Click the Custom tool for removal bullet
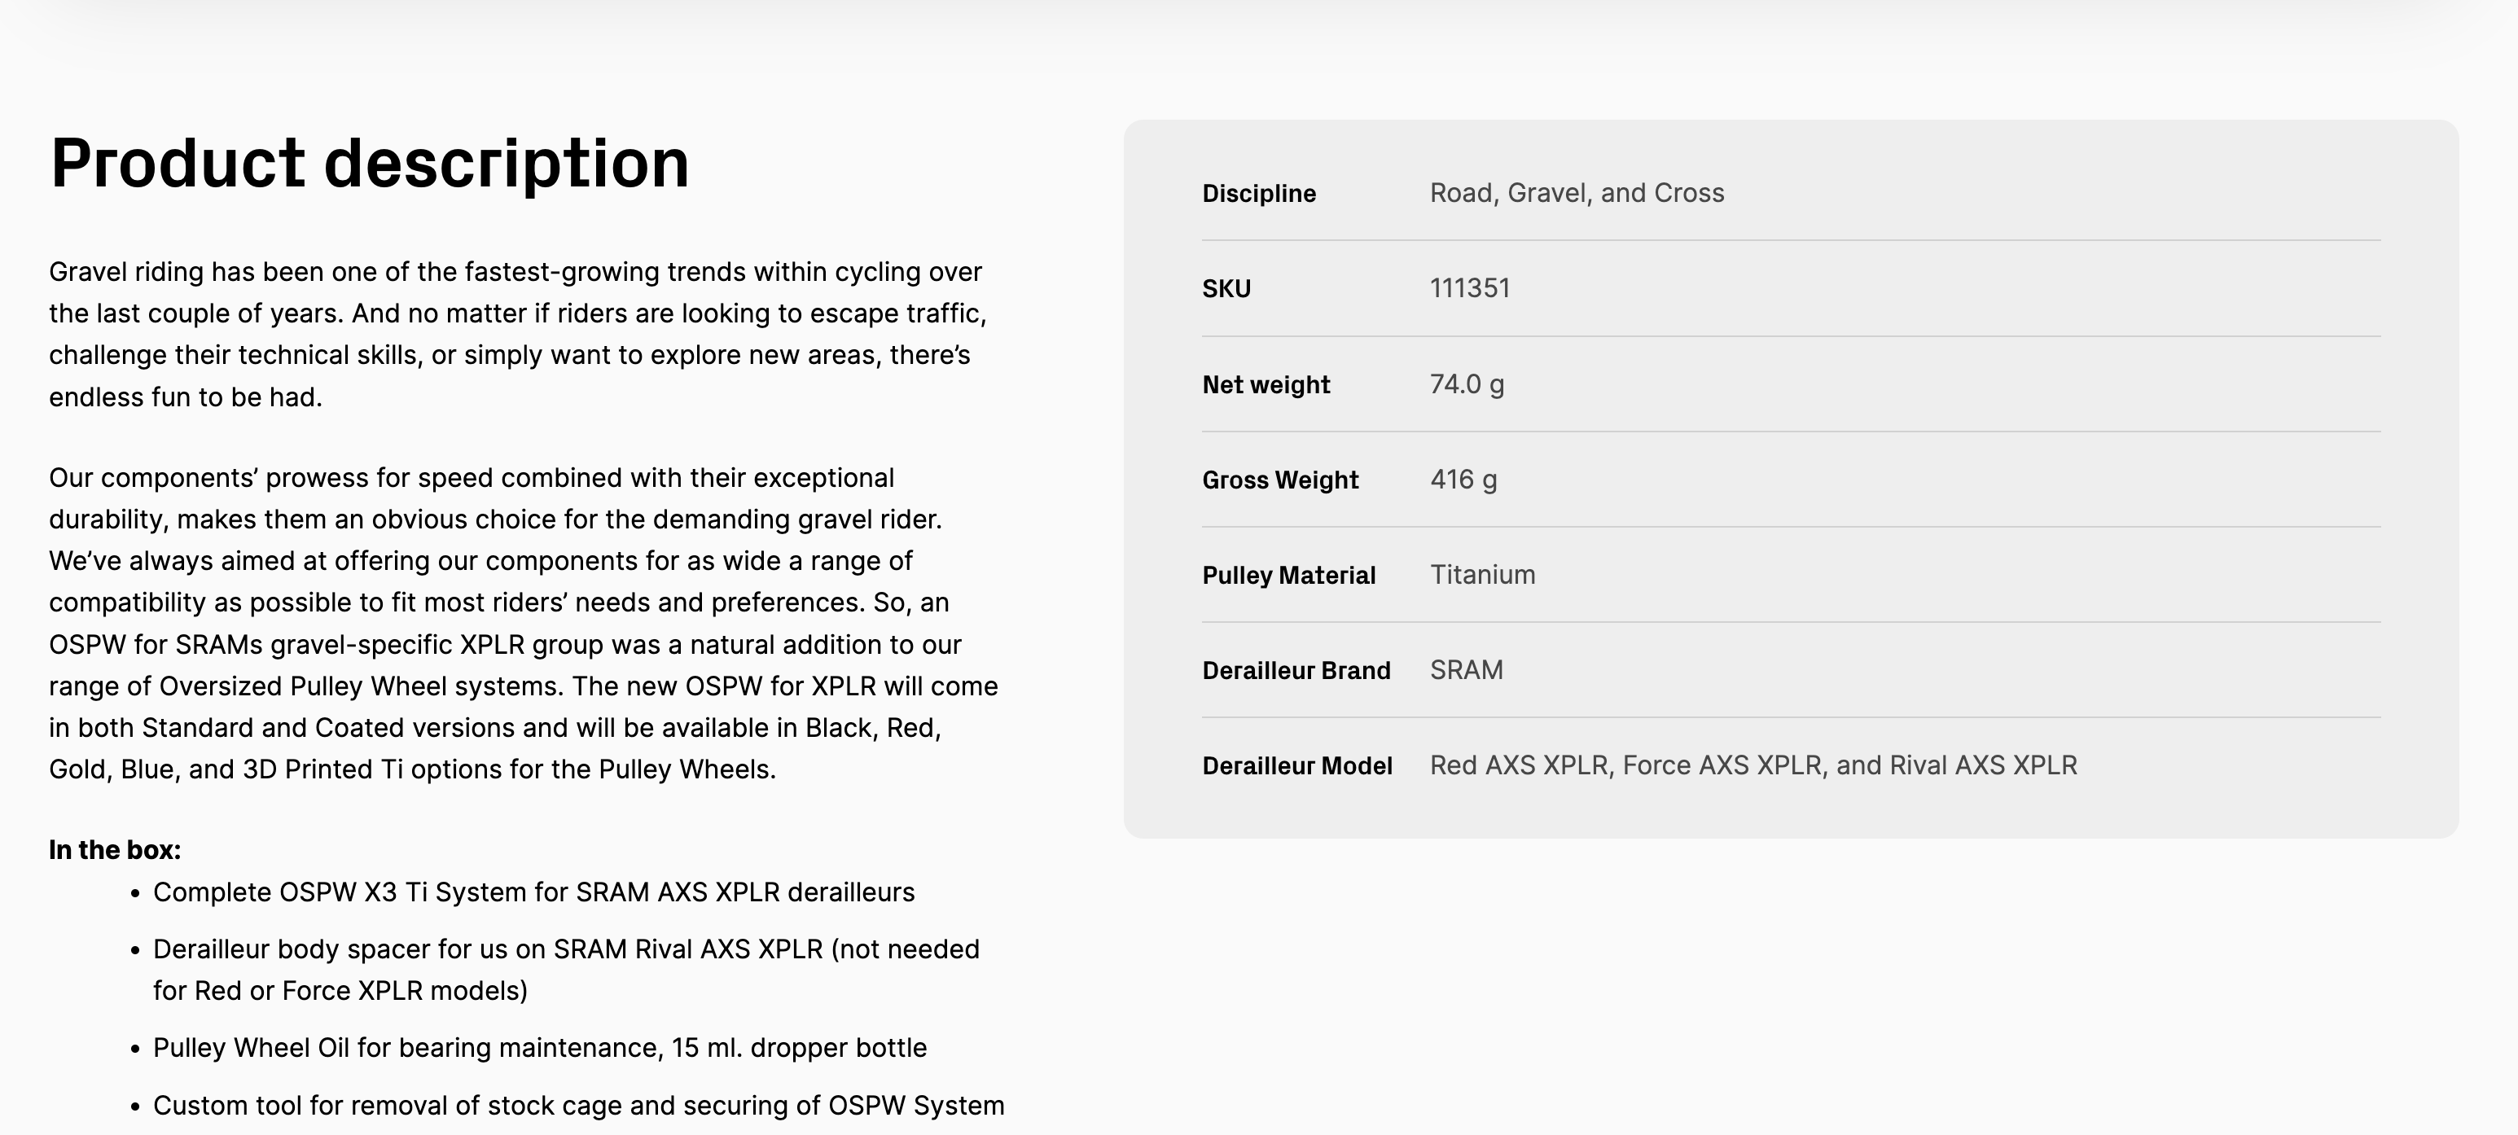Screen dimensions: 2518x1135 pos(579,1105)
